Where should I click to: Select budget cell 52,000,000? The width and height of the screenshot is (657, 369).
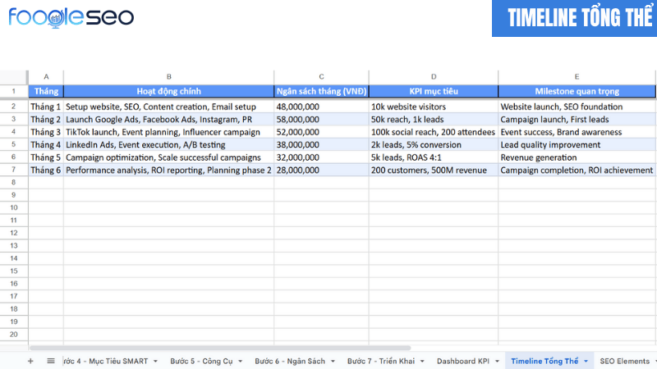pyautogui.click(x=321, y=132)
